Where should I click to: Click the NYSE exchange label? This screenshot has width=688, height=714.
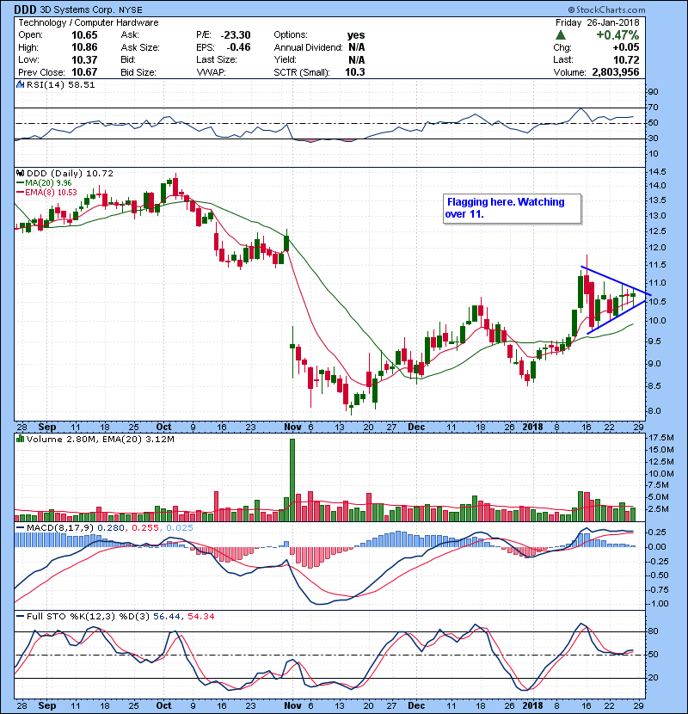[x=131, y=10]
